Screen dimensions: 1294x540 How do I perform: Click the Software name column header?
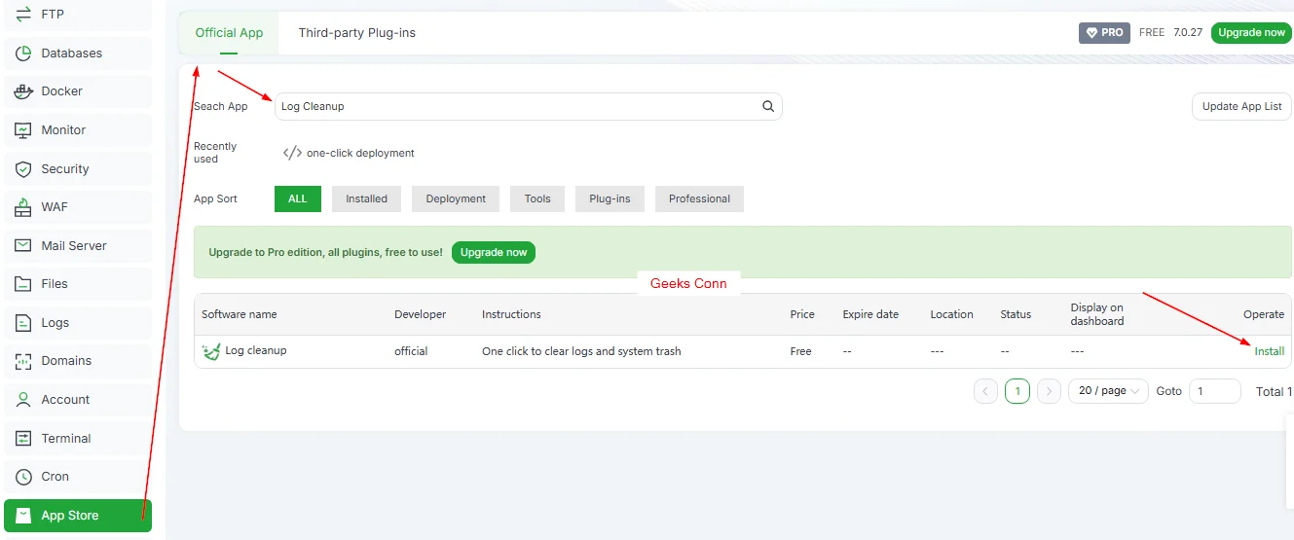pyautogui.click(x=240, y=314)
